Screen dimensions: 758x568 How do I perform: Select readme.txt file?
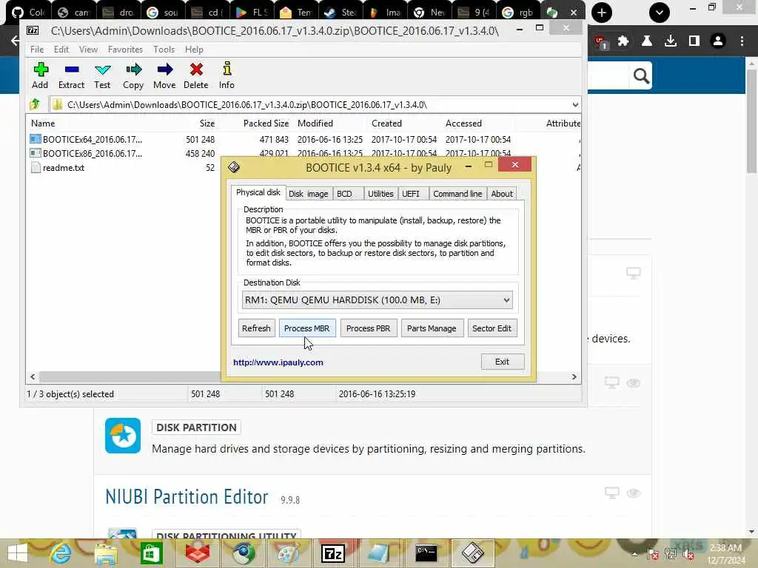tap(58, 168)
